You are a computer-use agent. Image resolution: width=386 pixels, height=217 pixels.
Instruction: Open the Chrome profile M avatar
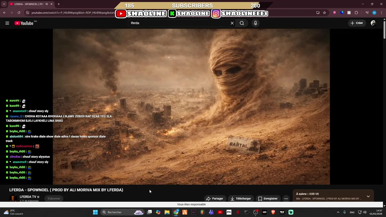(374, 13)
